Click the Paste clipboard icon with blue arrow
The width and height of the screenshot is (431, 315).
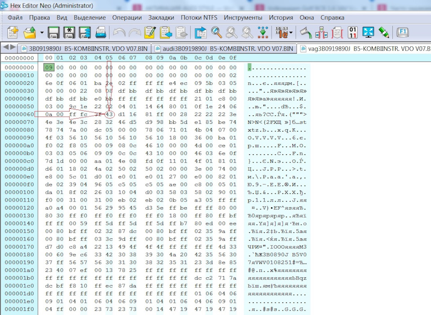[166, 32]
